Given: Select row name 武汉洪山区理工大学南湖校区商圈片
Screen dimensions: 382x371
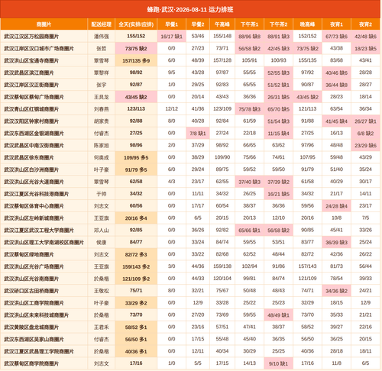Looking at the screenshot, I should click(x=44, y=243).
